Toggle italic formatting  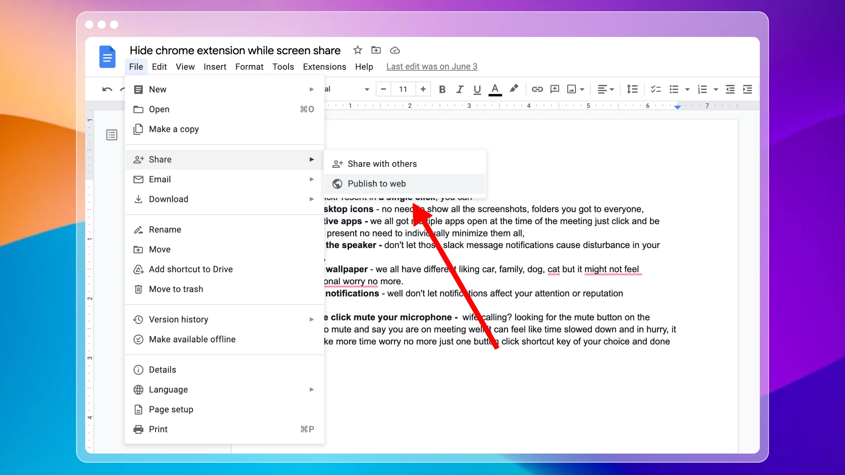tap(459, 89)
